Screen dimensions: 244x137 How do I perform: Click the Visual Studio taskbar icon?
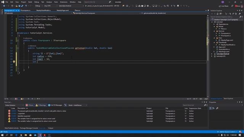(x=40, y=135)
